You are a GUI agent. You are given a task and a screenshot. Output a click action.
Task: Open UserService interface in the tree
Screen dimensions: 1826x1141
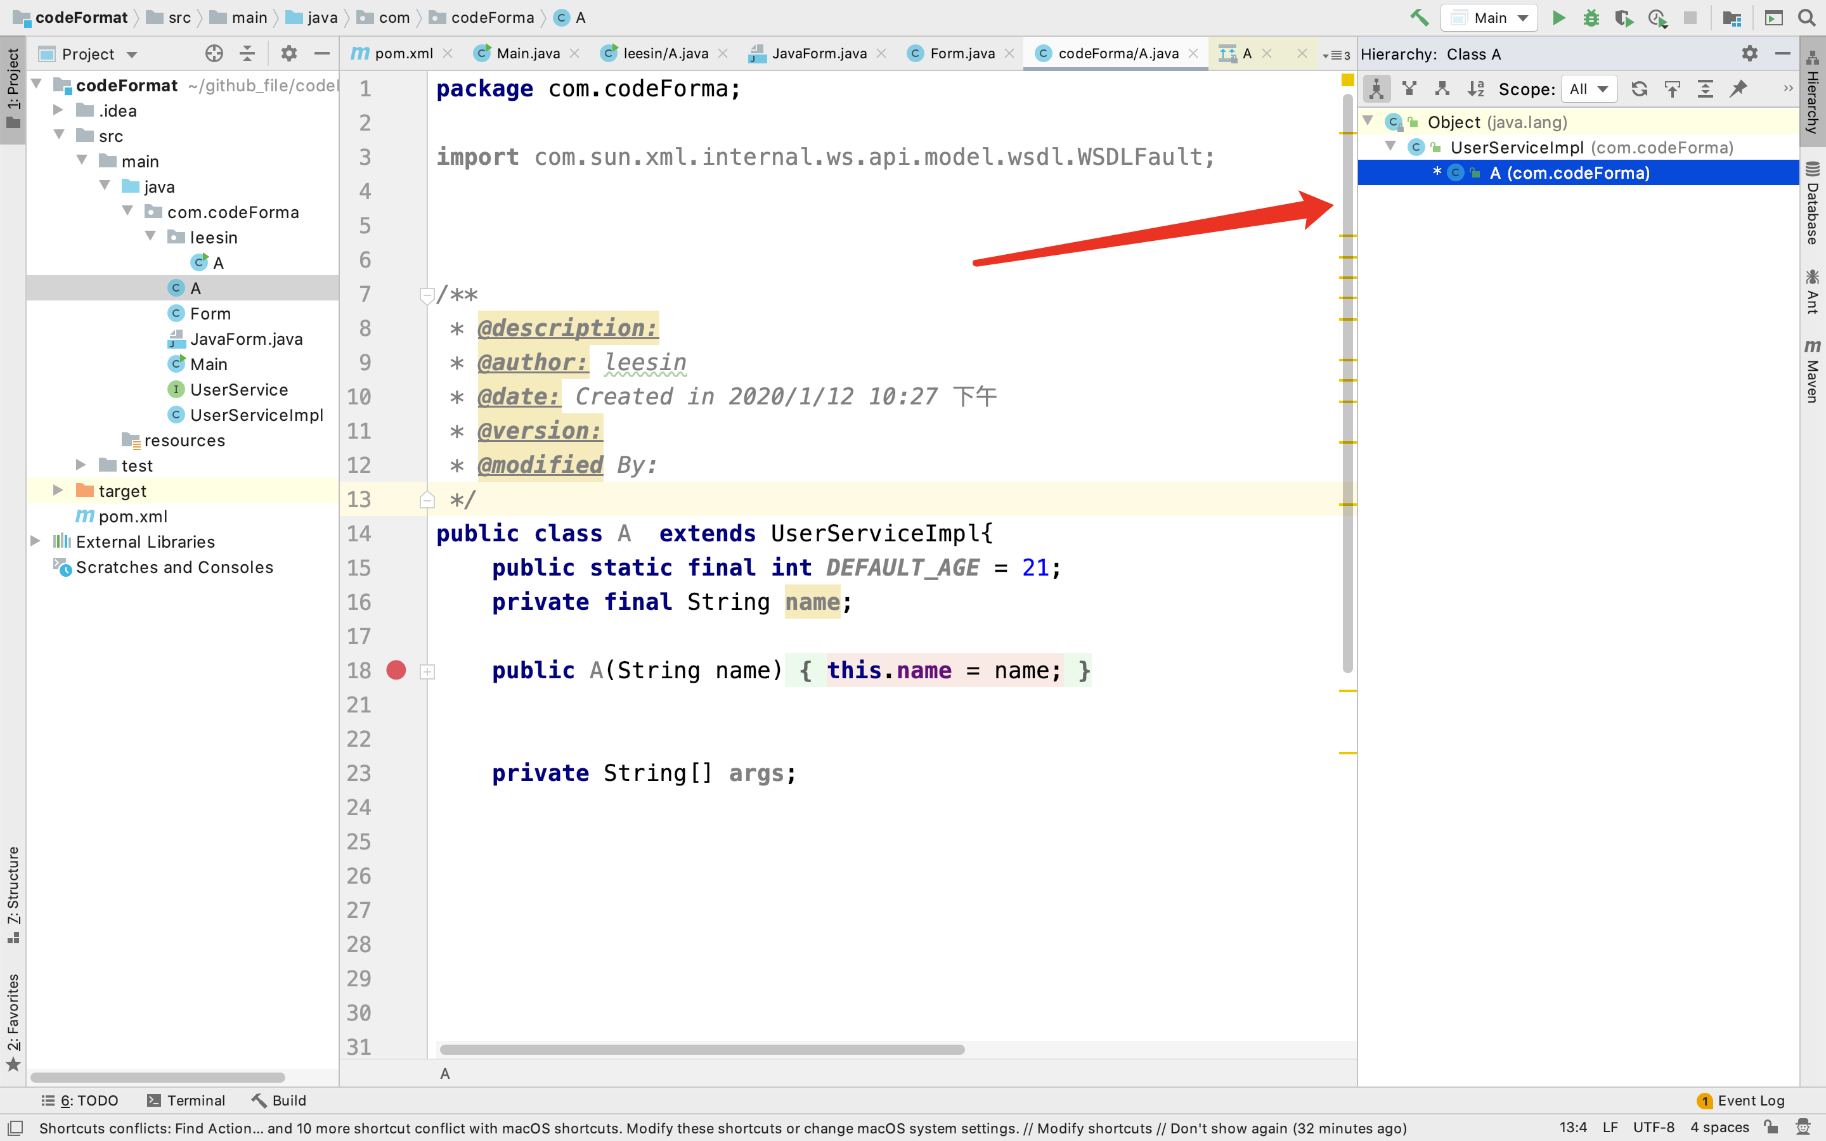point(238,389)
